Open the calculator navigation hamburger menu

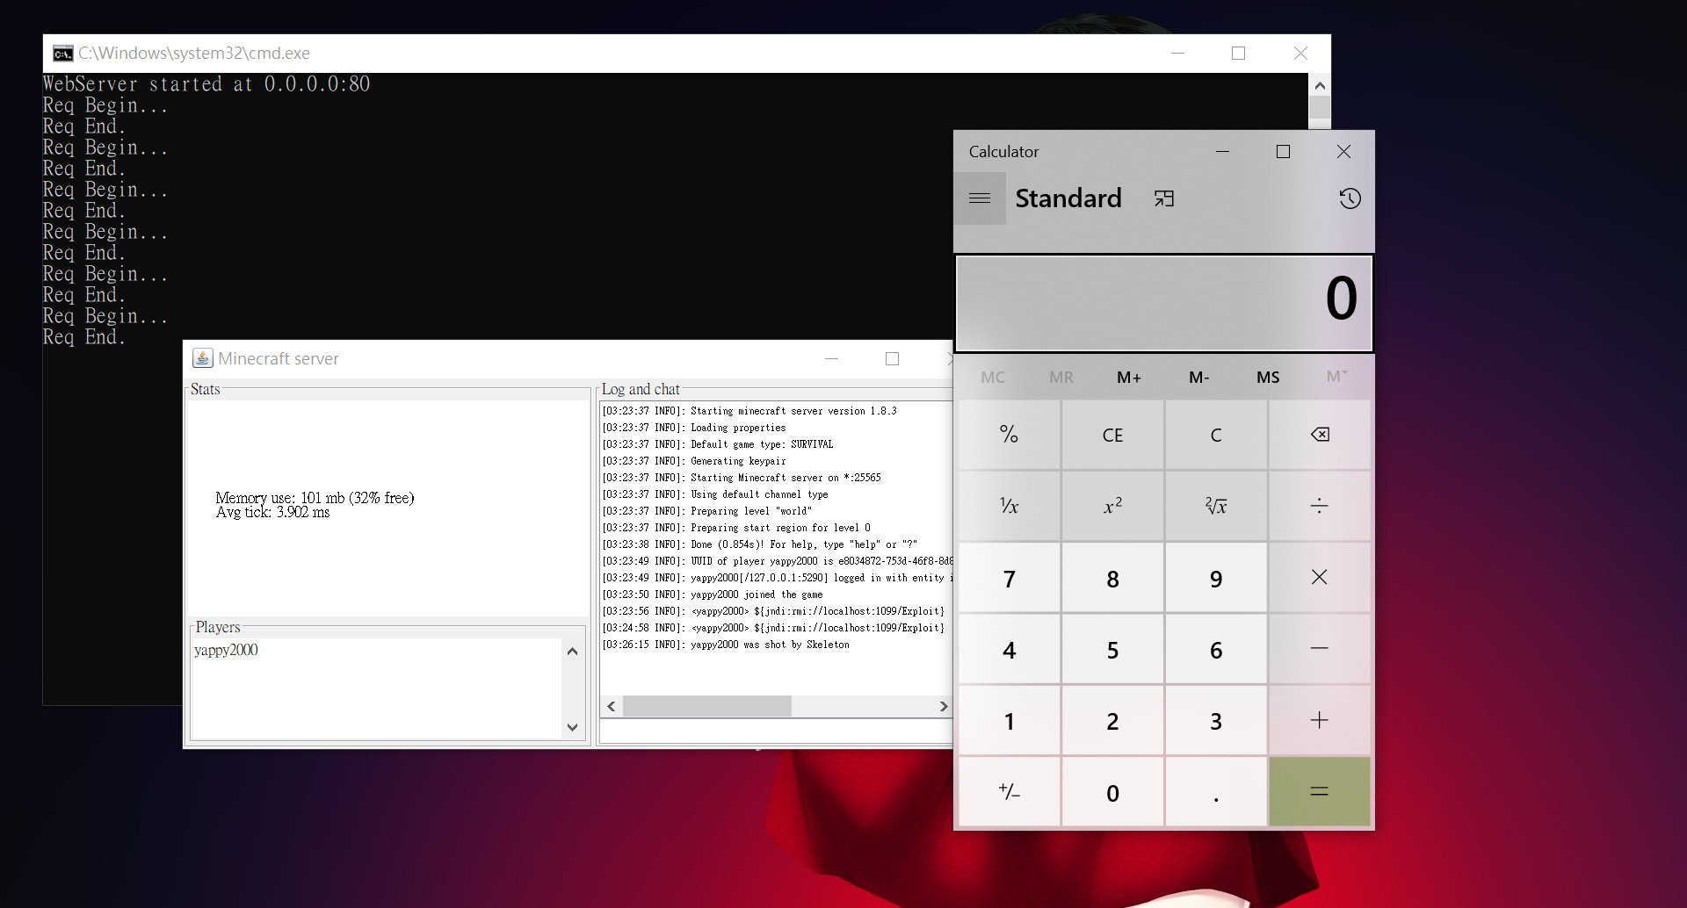point(980,198)
